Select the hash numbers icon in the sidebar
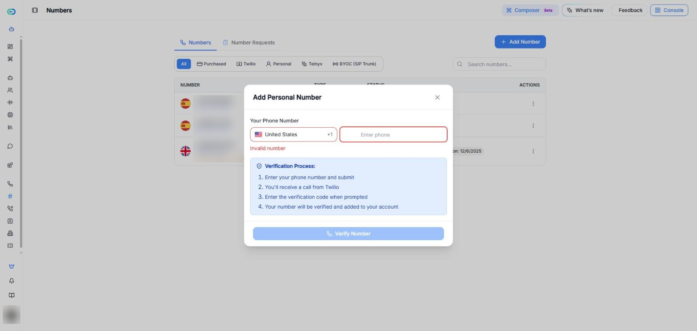The height and width of the screenshot is (331, 697). click(x=10, y=196)
